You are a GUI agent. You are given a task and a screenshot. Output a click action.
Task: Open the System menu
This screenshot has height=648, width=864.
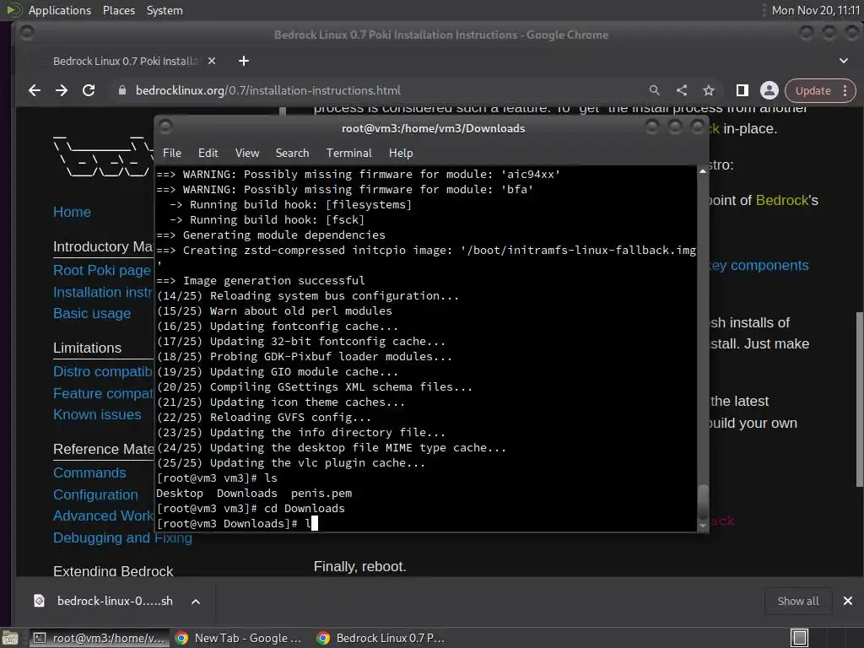pyautogui.click(x=165, y=10)
